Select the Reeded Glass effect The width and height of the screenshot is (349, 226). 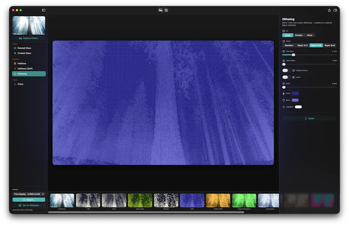pos(29,48)
